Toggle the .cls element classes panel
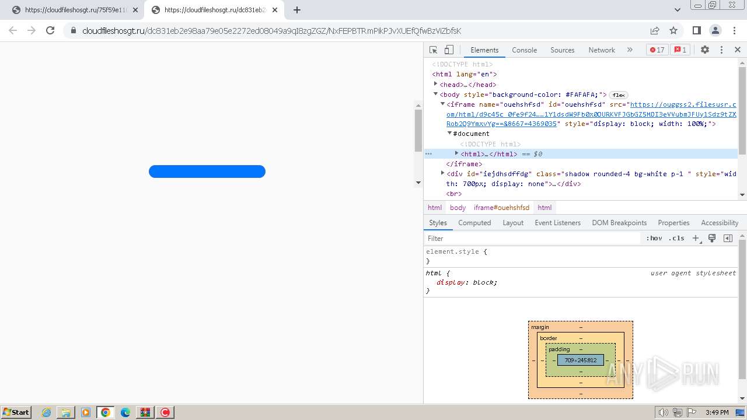Screen dimensions: 747x420 tap(676, 238)
